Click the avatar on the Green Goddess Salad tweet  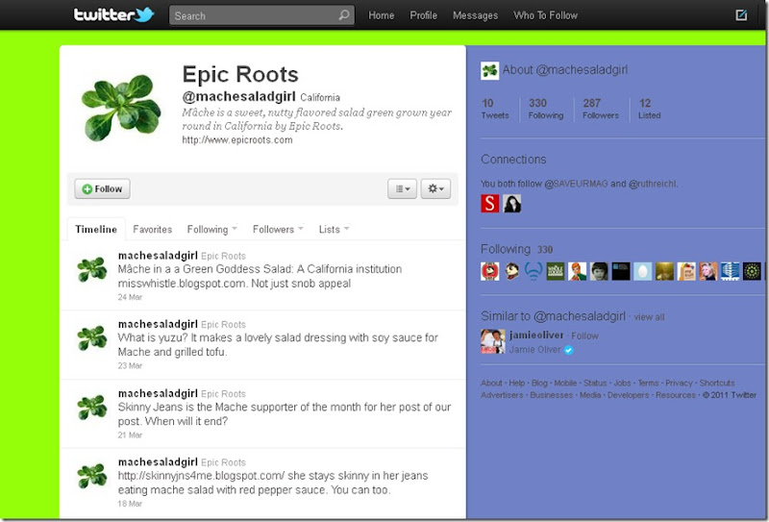[x=91, y=269]
